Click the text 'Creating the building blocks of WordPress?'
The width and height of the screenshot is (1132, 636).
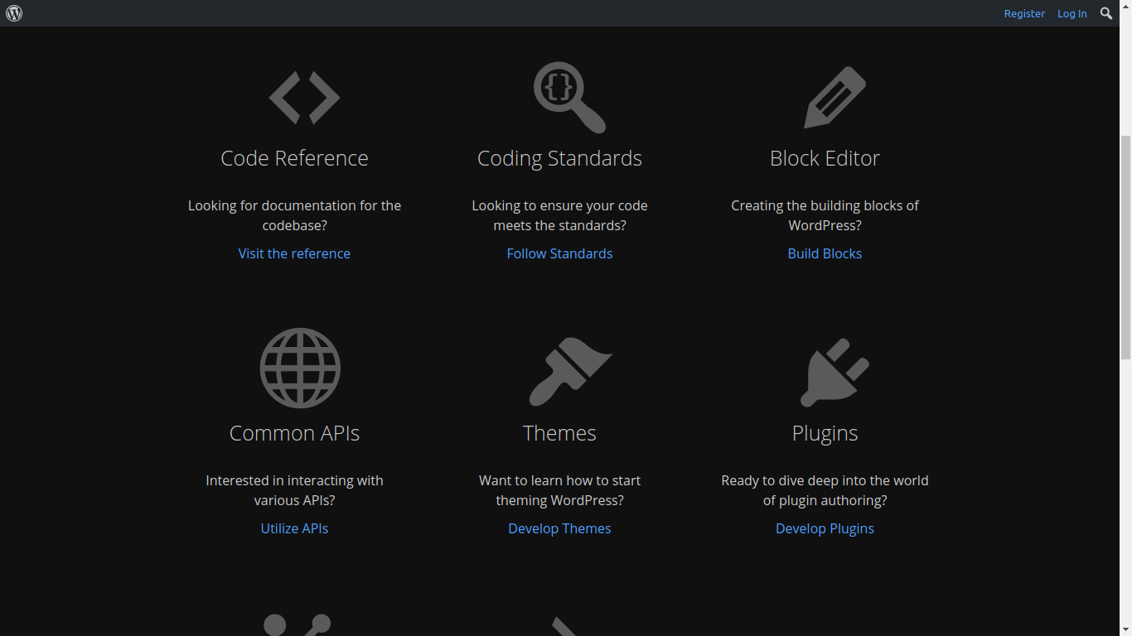pos(825,215)
